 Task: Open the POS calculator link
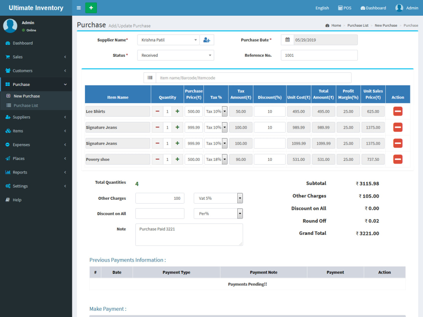pos(344,8)
